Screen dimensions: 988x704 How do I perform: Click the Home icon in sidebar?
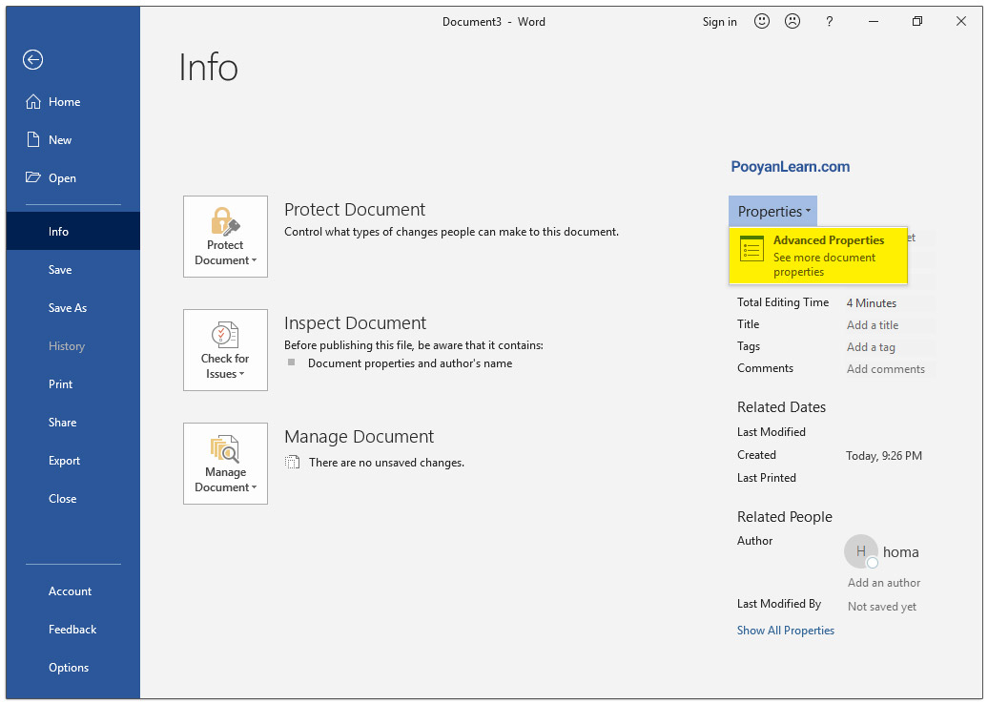point(33,102)
